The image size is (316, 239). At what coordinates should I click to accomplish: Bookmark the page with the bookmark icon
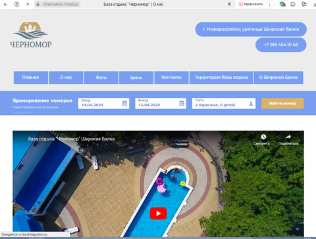229,4
